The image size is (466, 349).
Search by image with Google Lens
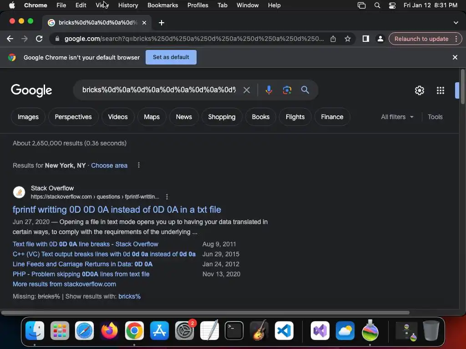(x=287, y=90)
